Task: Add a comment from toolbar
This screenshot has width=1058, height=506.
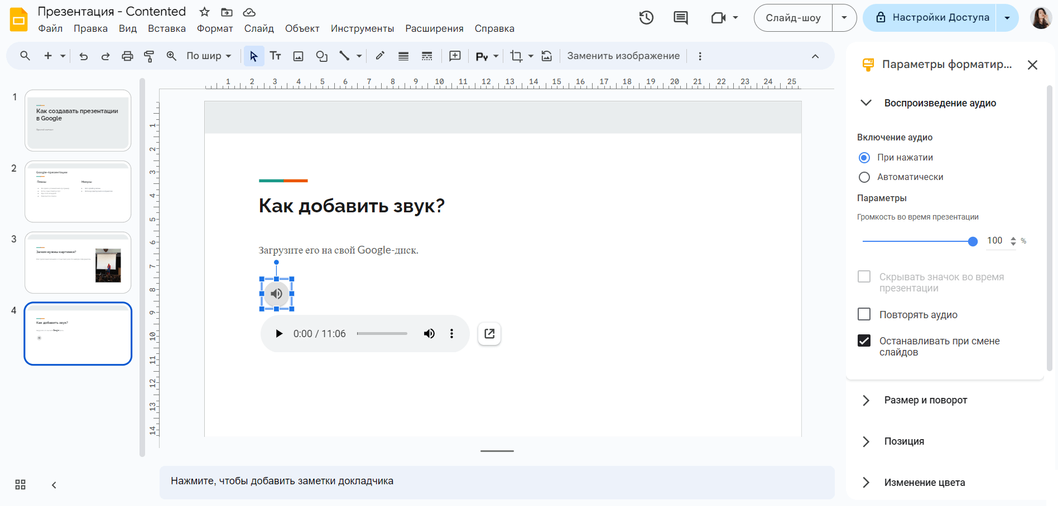Action: [x=455, y=56]
